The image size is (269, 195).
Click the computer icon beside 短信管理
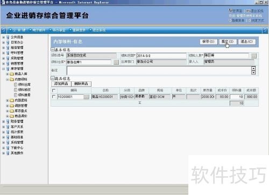pos(8,47)
